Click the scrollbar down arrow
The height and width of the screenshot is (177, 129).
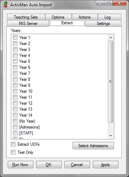click(111, 136)
